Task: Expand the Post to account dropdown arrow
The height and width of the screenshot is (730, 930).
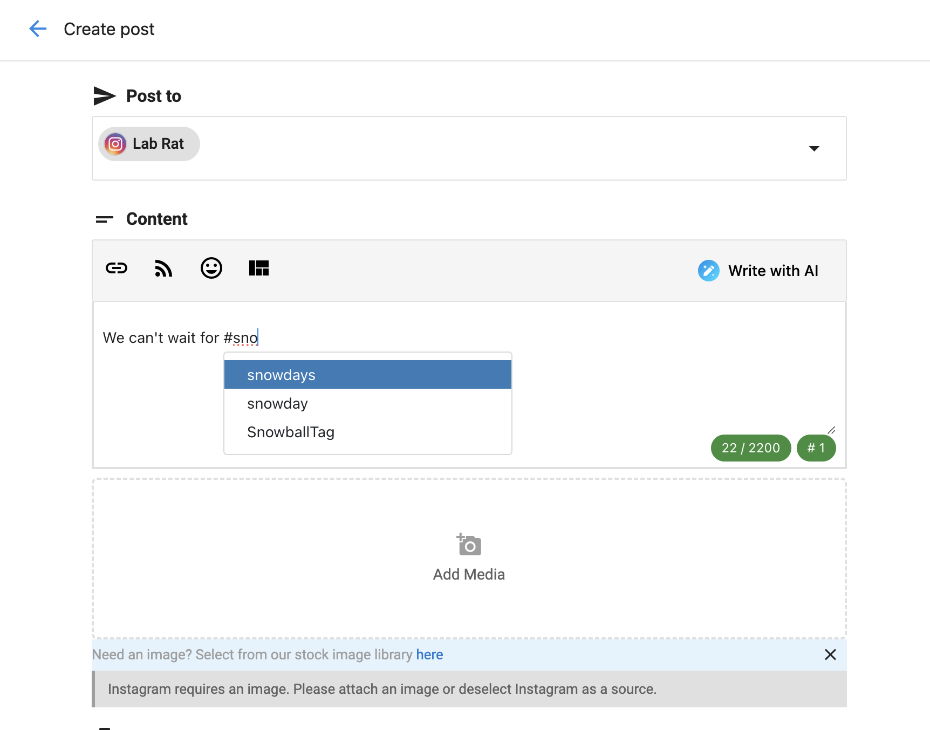Action: click(x=814, y=148)
